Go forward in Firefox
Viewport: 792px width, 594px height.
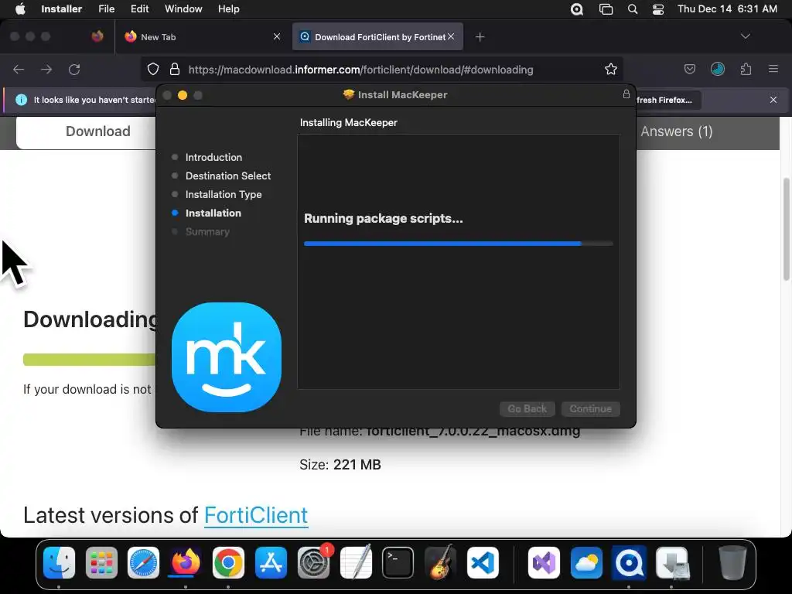(46, 69)
